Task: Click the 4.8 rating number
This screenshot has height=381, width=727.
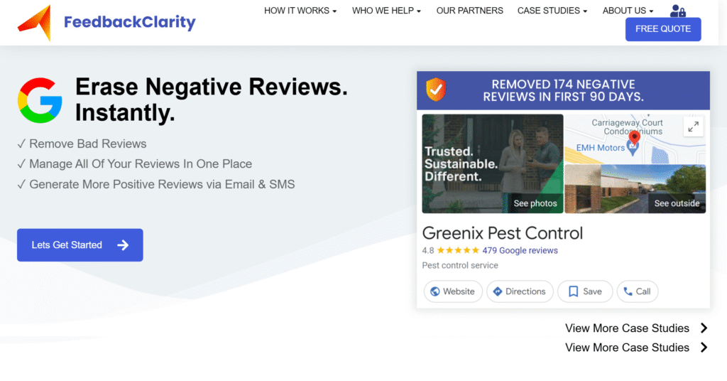Action: coord(428,251)
